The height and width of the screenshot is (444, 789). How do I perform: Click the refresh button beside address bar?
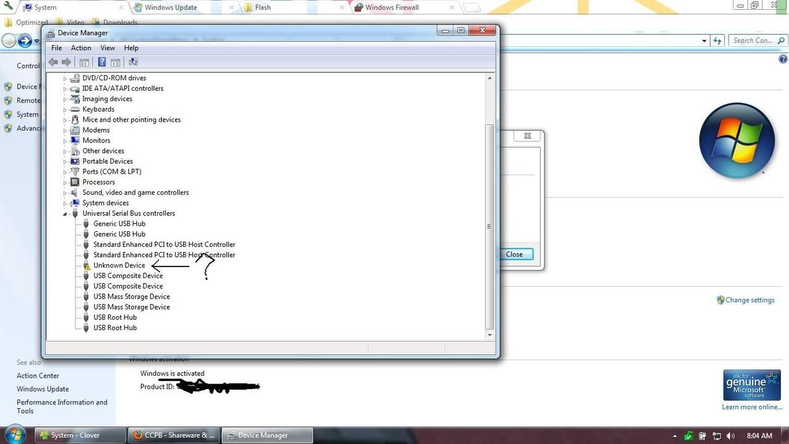[x=717, y=41]
